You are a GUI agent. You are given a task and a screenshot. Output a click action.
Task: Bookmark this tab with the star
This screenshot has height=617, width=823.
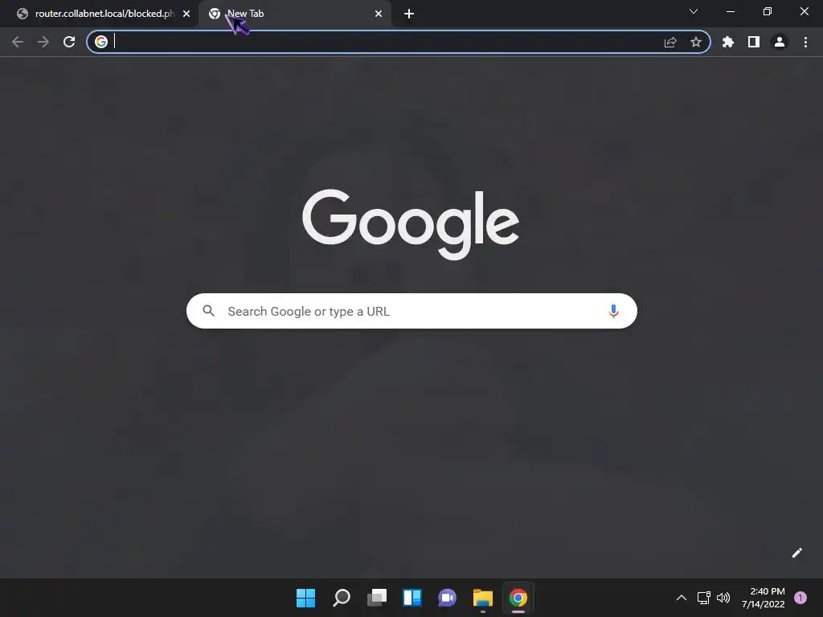(696, 42)
